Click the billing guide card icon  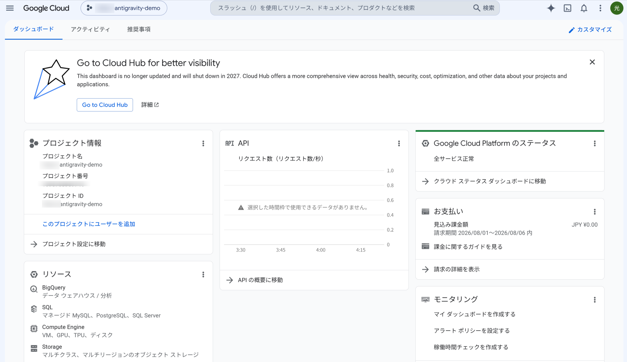coord(425,246)
